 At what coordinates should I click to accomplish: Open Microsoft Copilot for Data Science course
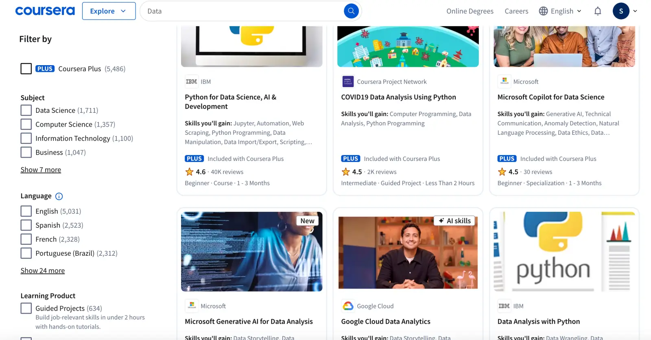coord(551,97)
